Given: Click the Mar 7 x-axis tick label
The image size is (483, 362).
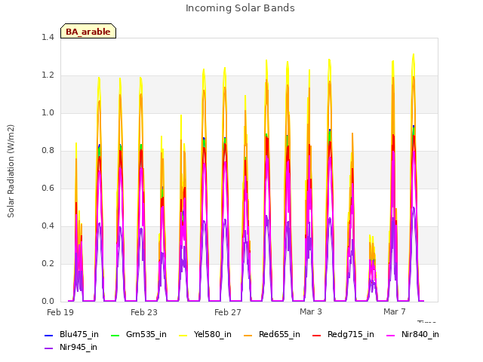Looking at the screenshot, I should [x=395, y=311].
